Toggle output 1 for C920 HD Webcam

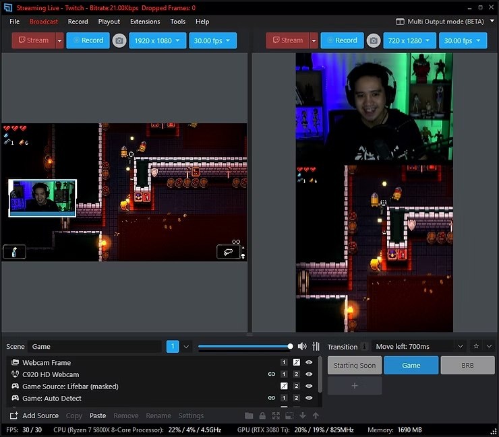tap(284, 374)
